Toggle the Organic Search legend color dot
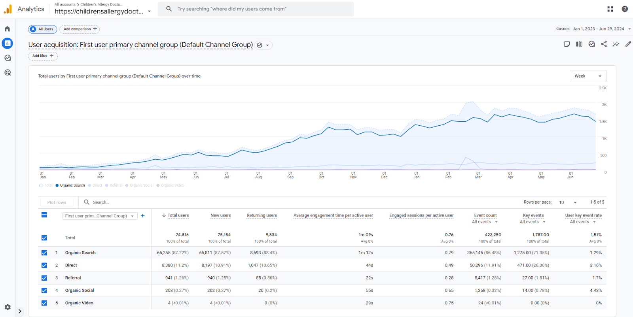This screenshot has height=317, width=633. pos(57,185)
